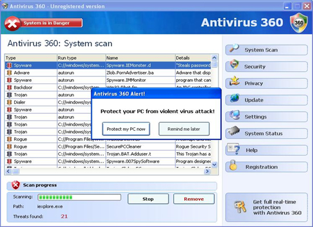The width and height of the screenshot is (313, 227).
Task: Select the SecurePCCleaner entry
Action: pos(123,147)
